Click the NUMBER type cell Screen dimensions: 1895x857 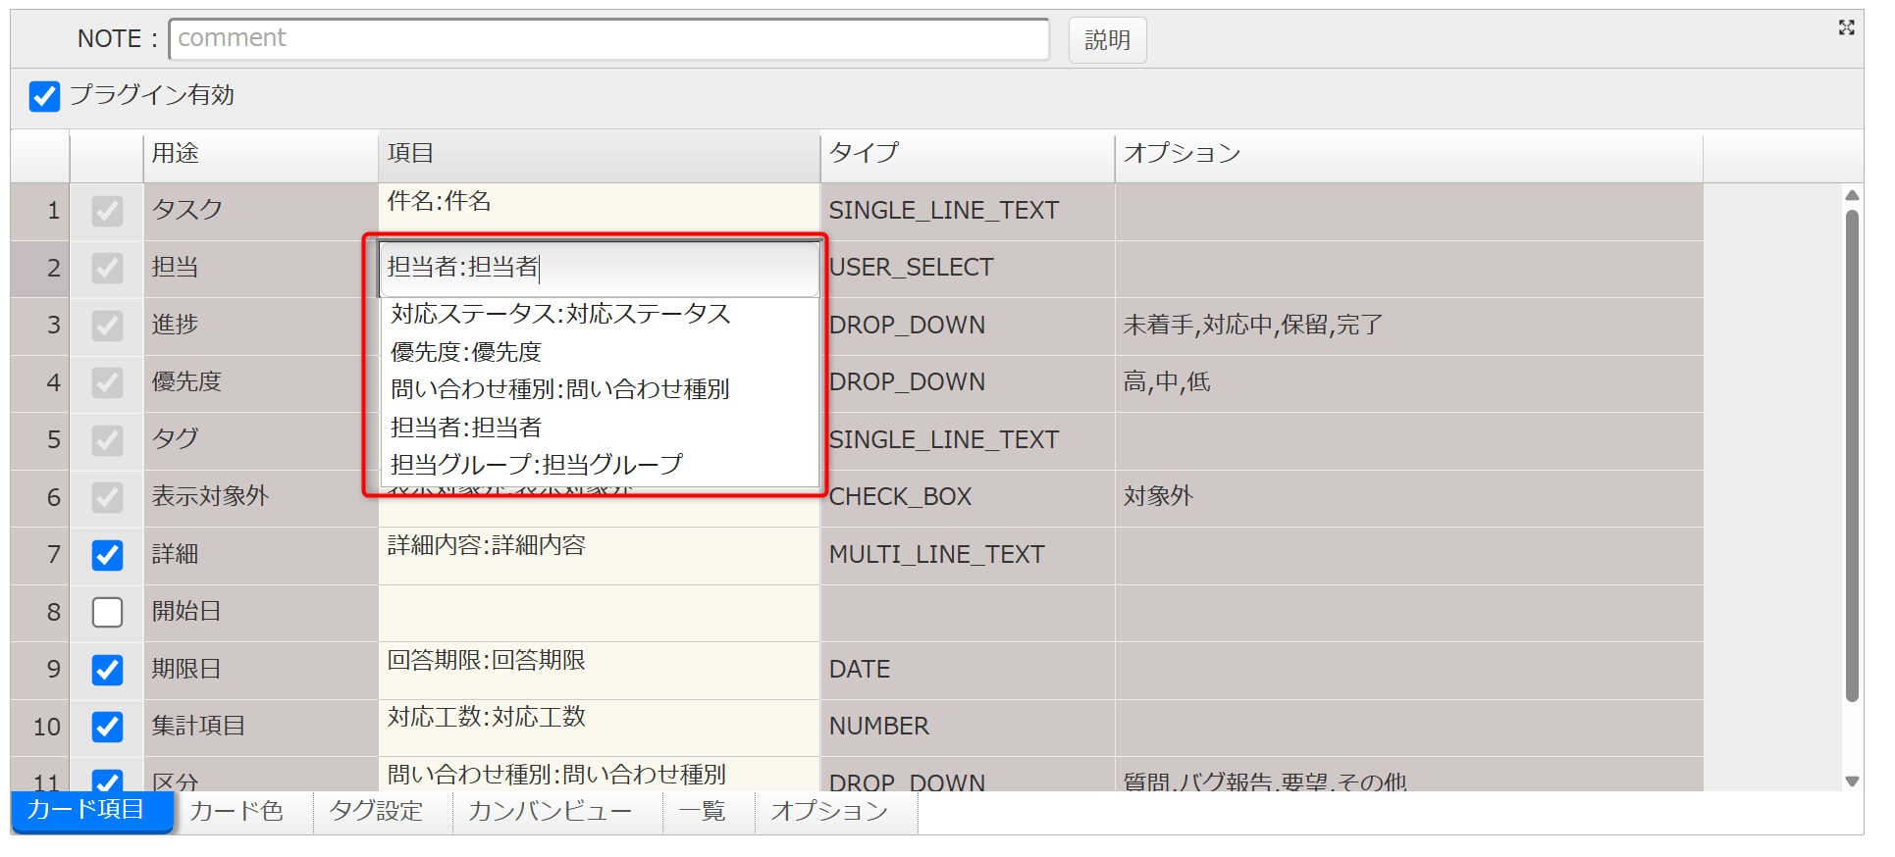pos(968,727)
